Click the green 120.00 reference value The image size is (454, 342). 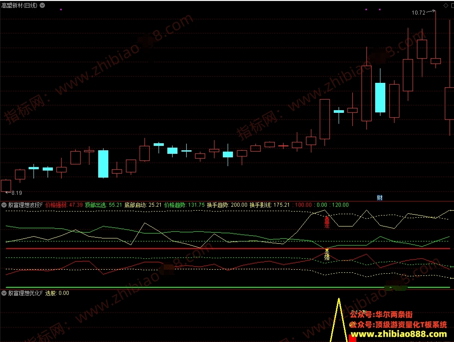point(340,205)
